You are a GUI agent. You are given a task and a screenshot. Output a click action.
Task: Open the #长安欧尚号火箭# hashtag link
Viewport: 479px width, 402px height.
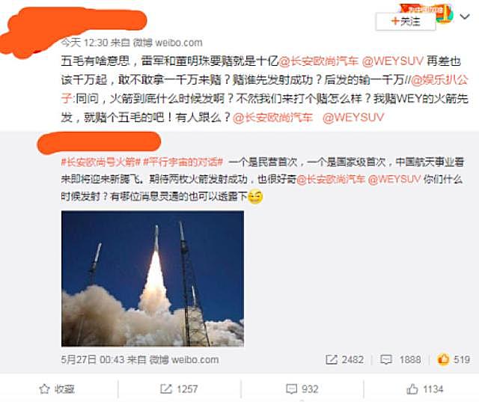[x=101, y=162]
